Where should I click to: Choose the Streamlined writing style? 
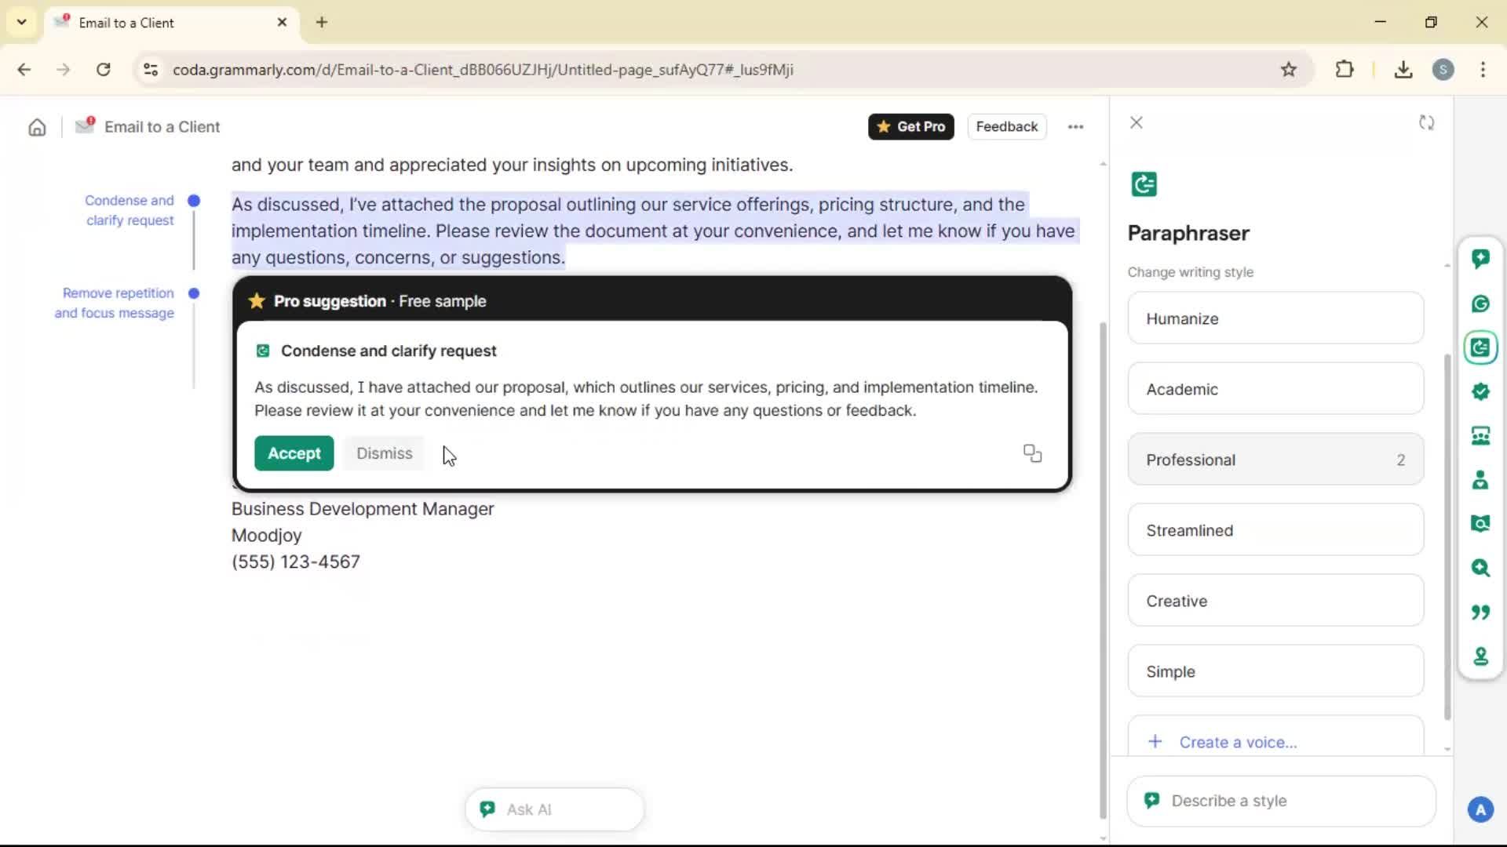click(x=1275, y=530)
